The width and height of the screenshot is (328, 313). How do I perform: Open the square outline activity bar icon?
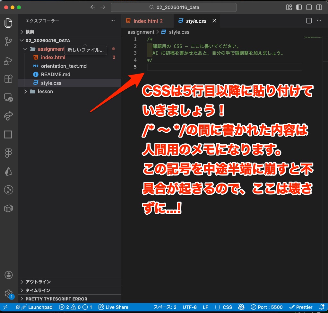click(8, 134)
